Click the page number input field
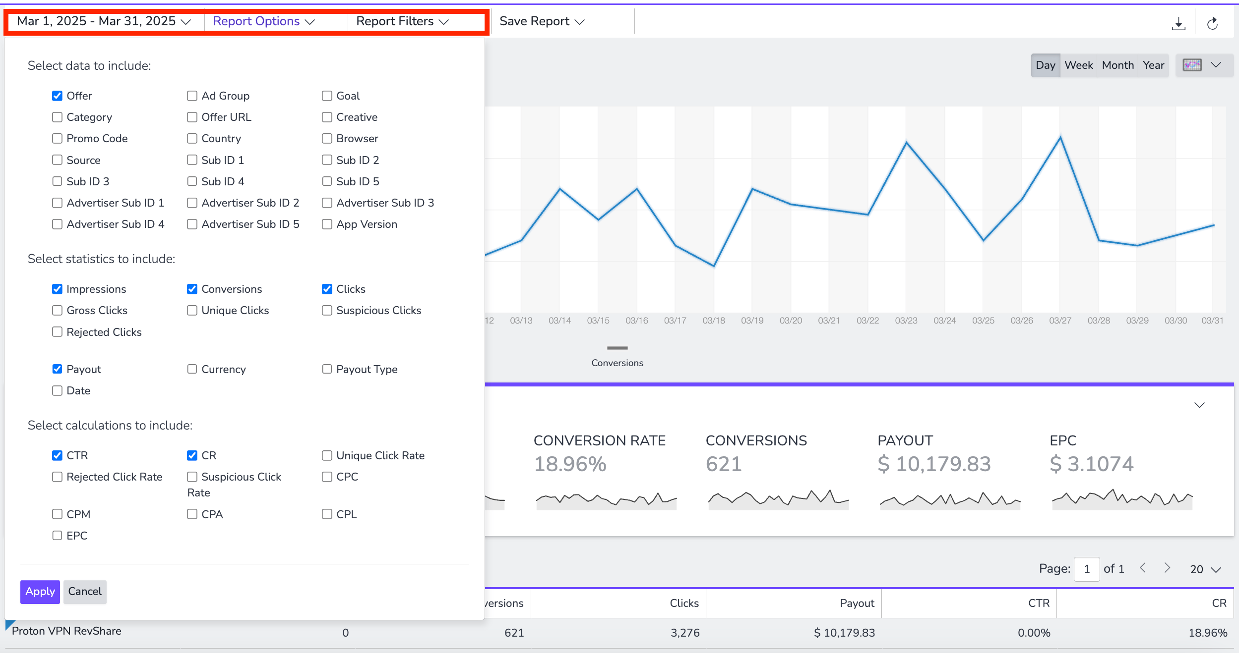 pyautogui.click(x=1086, y=569)
